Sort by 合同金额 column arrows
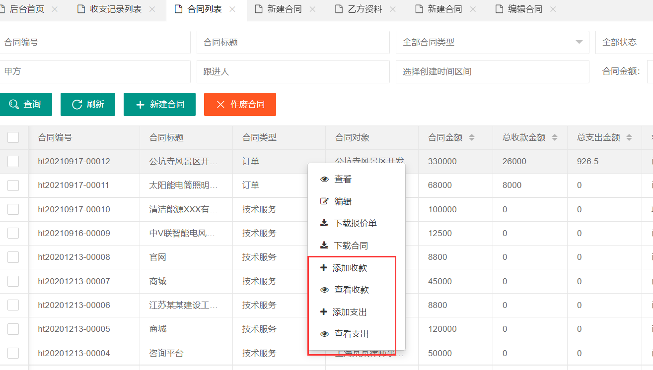The width and height of the screenshot is (653, 370). [472, 137]
